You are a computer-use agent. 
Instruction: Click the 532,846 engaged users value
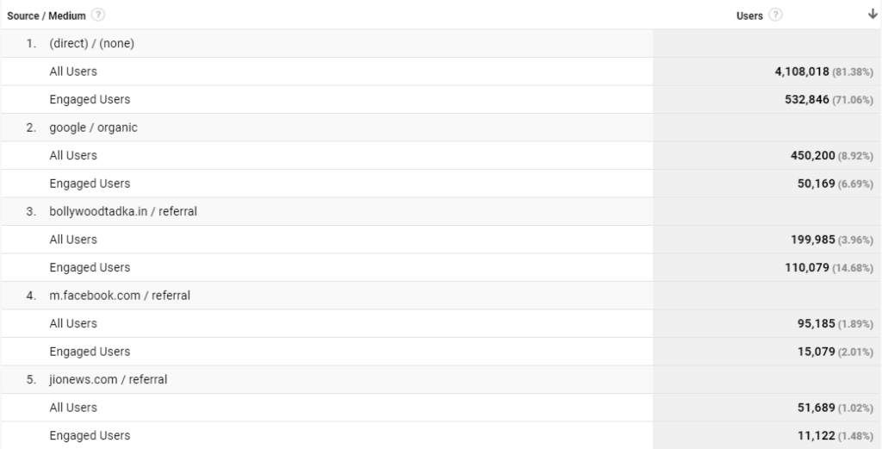pos(806,100)
